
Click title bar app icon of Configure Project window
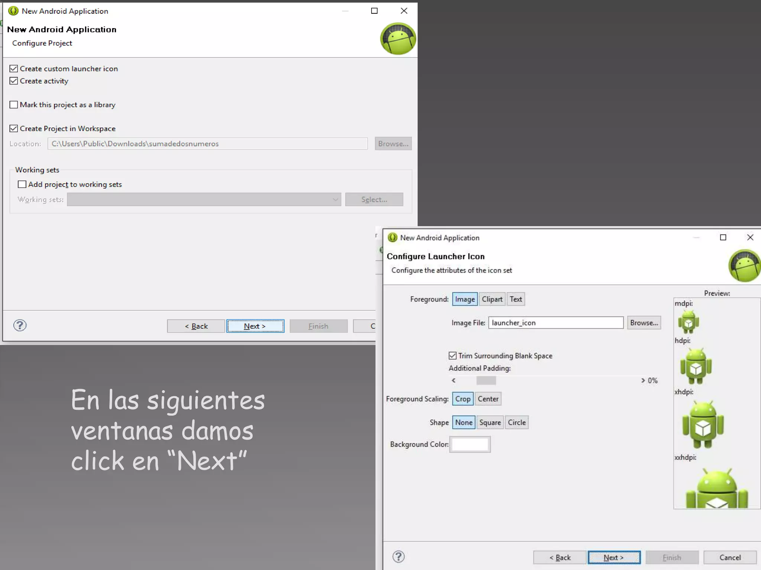pyautogui.click(x=13, y=11)
